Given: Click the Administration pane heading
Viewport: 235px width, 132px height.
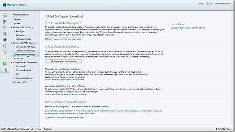Looking at the screenshot, I should click(x=21, y=15).
